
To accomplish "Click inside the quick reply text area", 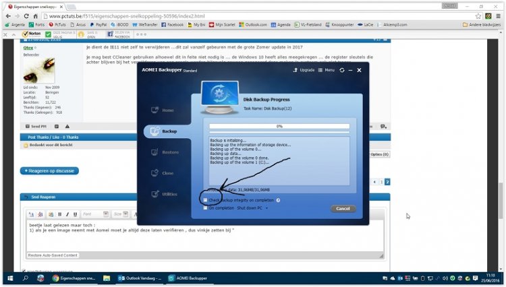I will 205,236.
